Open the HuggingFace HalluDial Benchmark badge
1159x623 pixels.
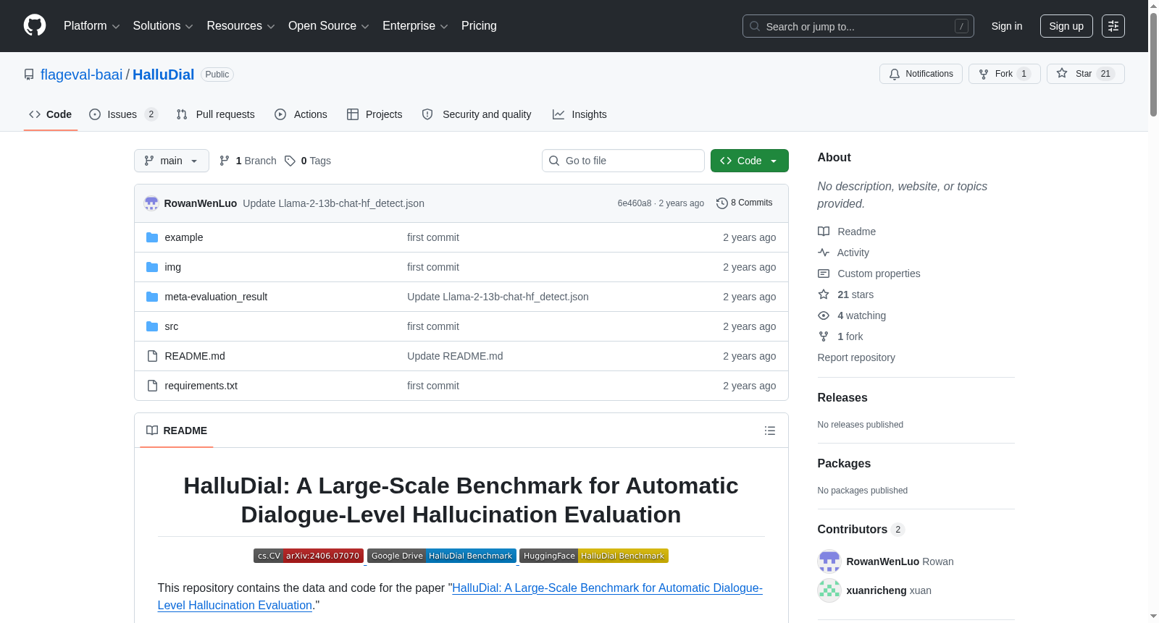[x=594, y=556]
